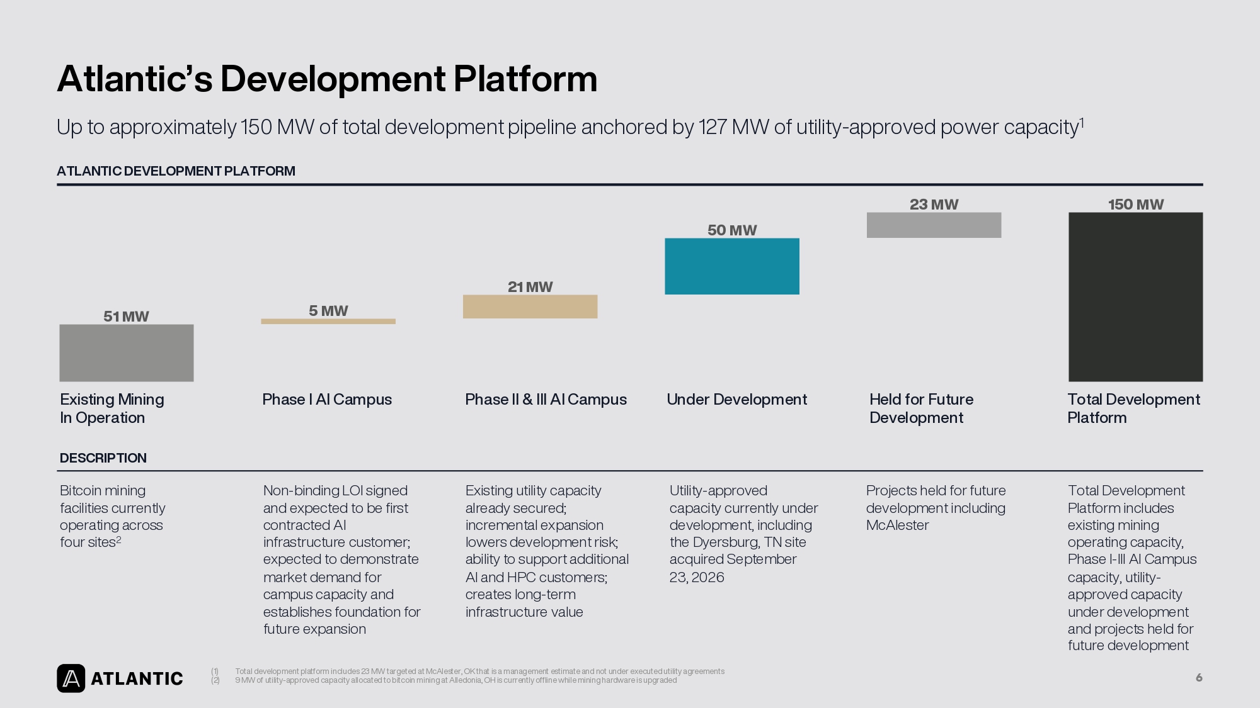Screen dimensions: 1260x708
Task: Click the page number 6
Action: coord(1199,678)
